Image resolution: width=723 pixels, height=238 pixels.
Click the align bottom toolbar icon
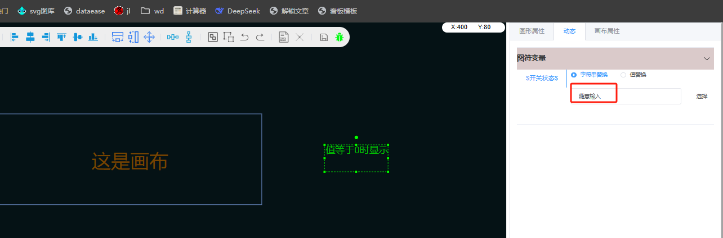click(93, 37)
